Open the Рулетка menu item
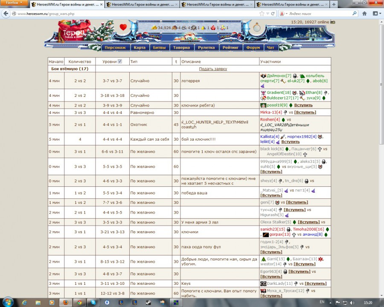384x307 pixels. 206,47
